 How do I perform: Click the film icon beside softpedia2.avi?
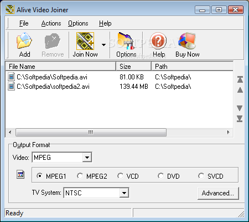pos(12,87)
